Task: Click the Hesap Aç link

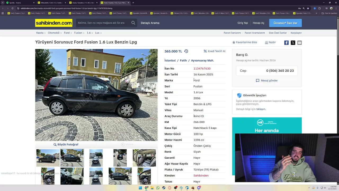Action: (258, 23)
